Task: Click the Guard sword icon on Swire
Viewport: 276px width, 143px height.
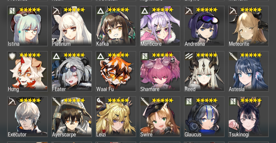Action: point(145,101)
